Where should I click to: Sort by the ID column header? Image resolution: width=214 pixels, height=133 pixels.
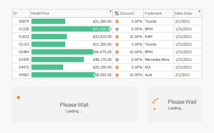(21, 13)
